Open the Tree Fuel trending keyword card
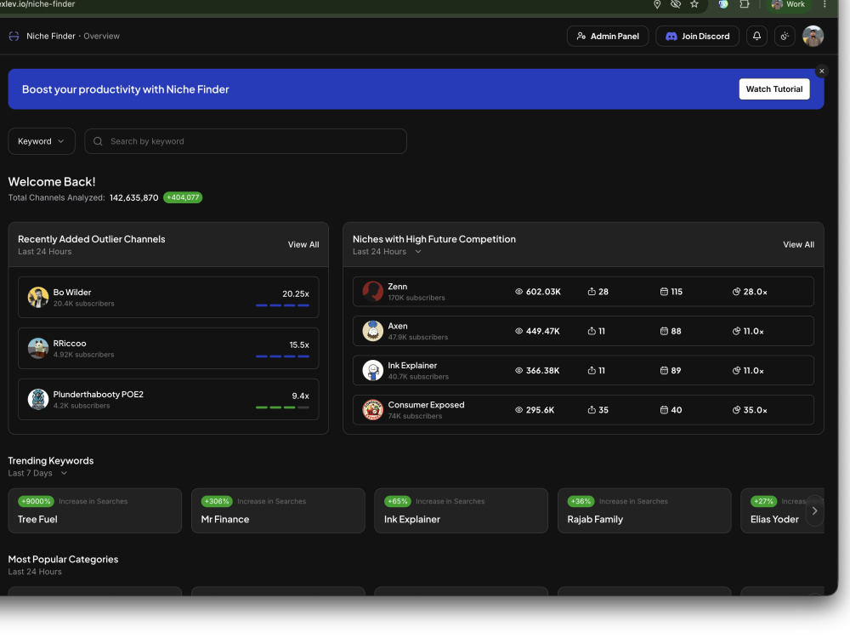The image size is (850, 638). (x=95, y=510)
